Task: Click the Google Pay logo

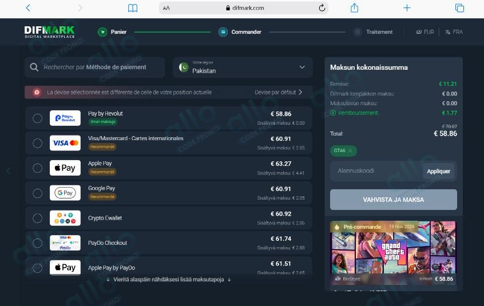Action: pyautogui.click(x=65, y=193)
